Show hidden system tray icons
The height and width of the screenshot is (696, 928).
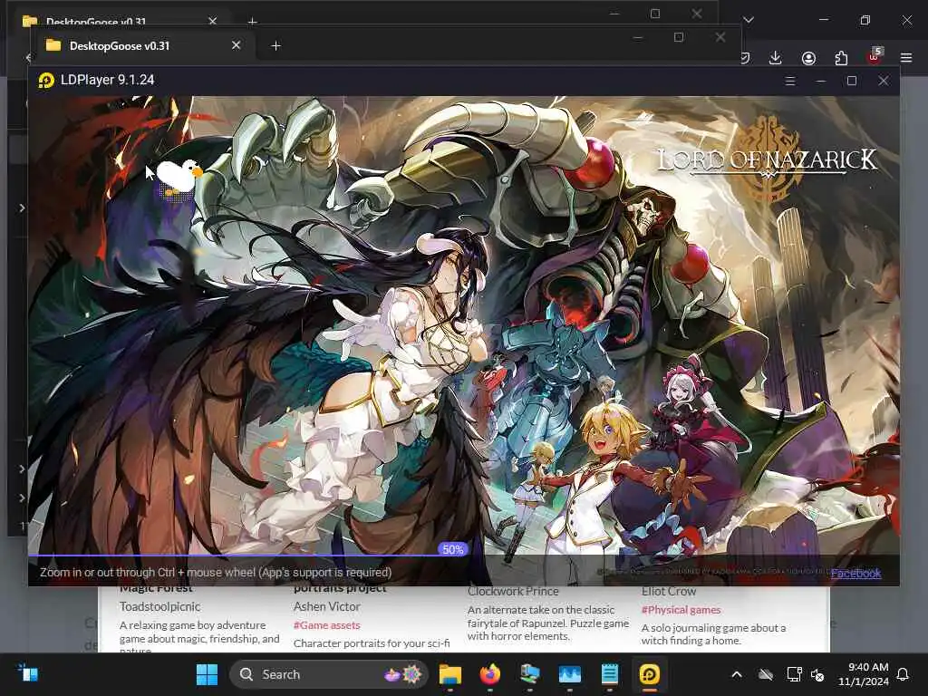coord(737,674)
